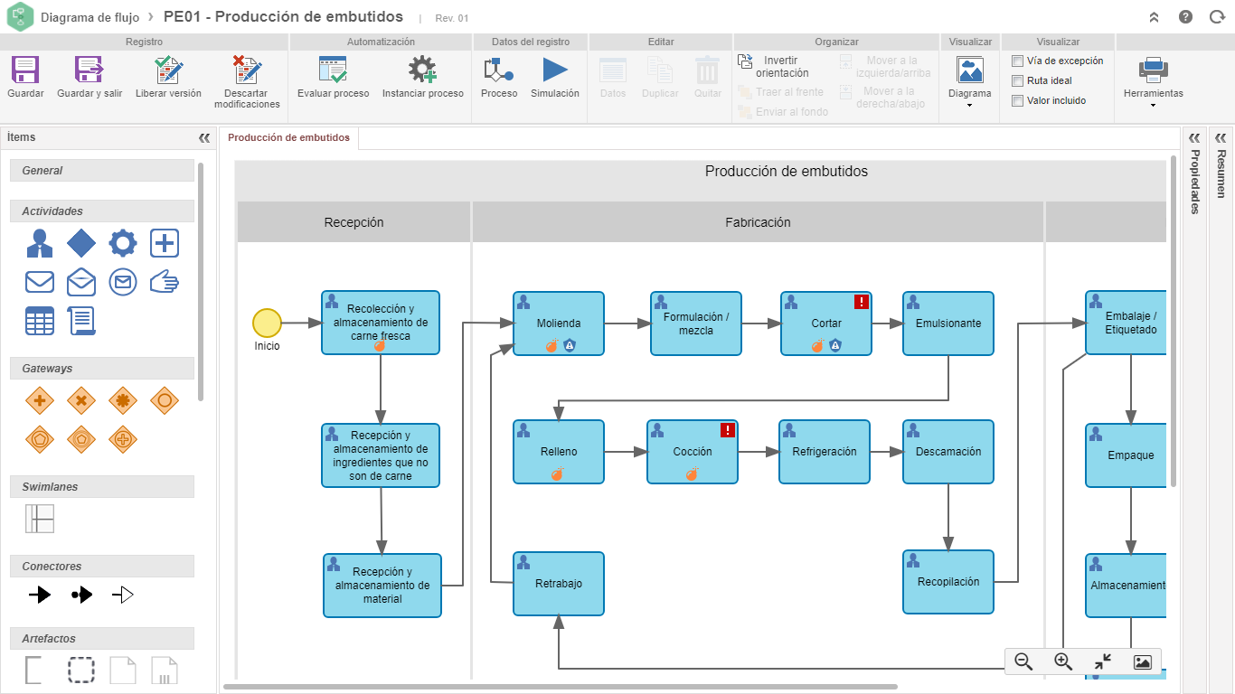Collapse Conectores section header
The image size is (1235, 694).
102,567
